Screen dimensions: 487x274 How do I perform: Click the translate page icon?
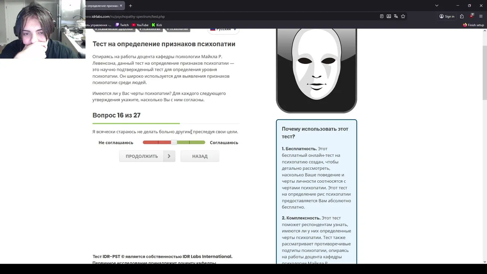396,16
